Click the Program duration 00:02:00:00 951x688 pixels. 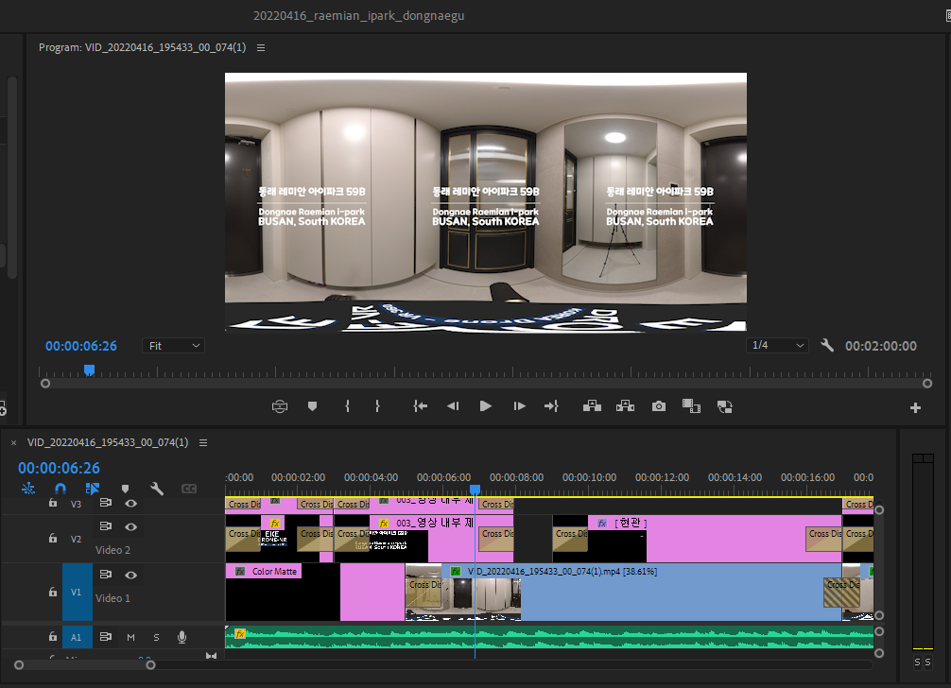(881, 346)
